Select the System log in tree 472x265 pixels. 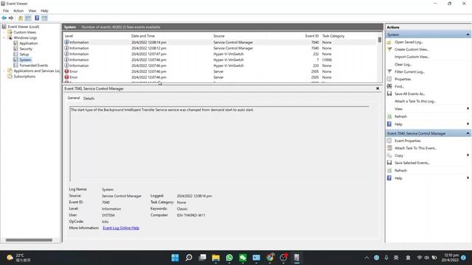click(25, 60)
